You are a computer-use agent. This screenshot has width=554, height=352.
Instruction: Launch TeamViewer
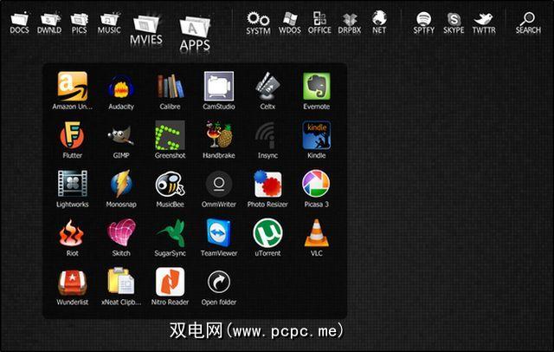point(219,237)
